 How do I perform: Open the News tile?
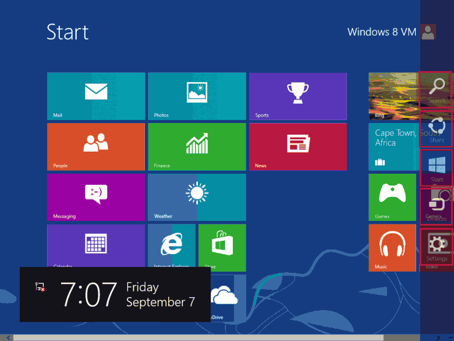(298, 147)
